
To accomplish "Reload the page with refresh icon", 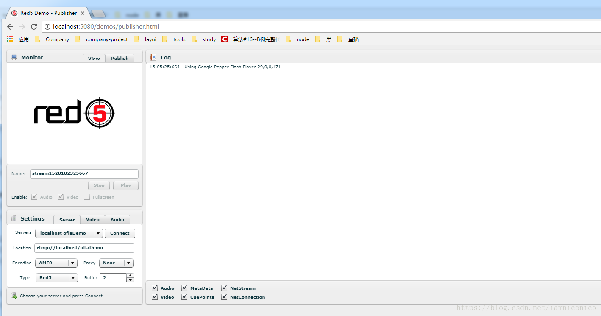I will click(34, 27).
